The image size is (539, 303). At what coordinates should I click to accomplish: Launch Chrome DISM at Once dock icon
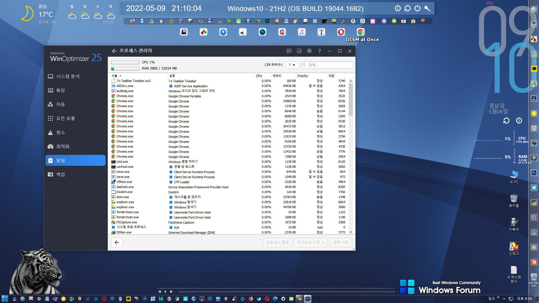click(x=361, y=32)
